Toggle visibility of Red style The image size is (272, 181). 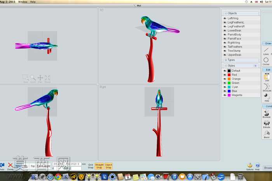click(x=225, y=75)
